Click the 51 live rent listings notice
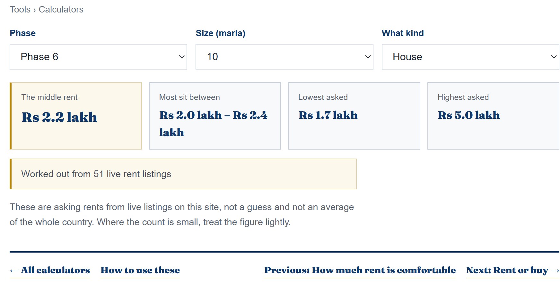This screenshot has height=287, width=560. point(183,174)
